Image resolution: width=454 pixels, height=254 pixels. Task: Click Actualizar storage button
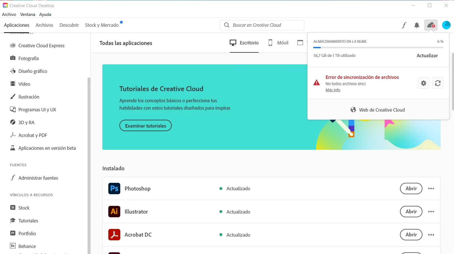point(427,56)
